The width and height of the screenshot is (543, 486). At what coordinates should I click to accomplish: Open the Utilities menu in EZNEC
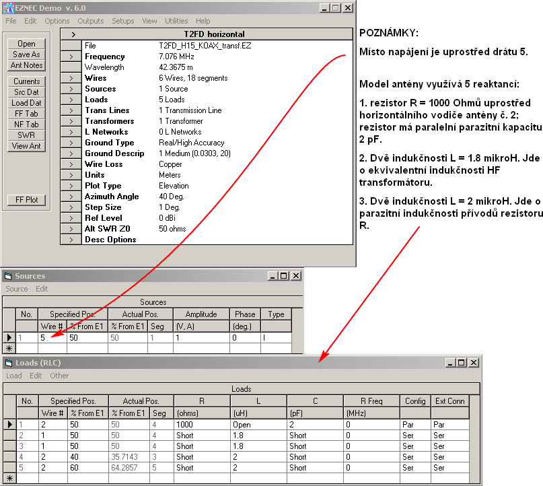tap(176, 21)
